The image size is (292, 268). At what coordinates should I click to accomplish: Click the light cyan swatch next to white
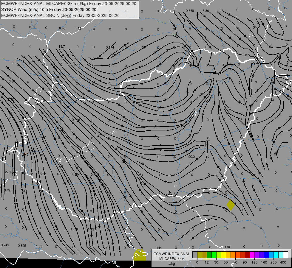pyautogui.click(x=281, y=255)
